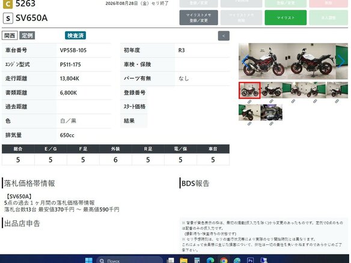Open Microsoft Edge from the taskbar

(210, 261)
